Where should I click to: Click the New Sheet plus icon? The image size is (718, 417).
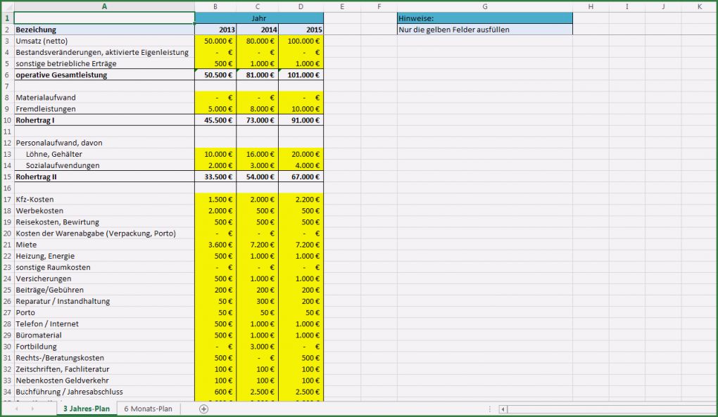coord(202,408)
